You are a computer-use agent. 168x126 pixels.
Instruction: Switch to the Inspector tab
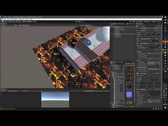coord(139,24)
